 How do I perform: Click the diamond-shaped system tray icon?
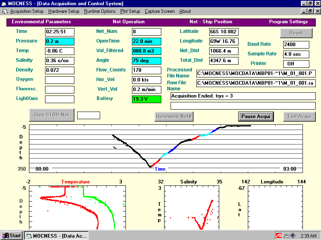click(293, 236)
